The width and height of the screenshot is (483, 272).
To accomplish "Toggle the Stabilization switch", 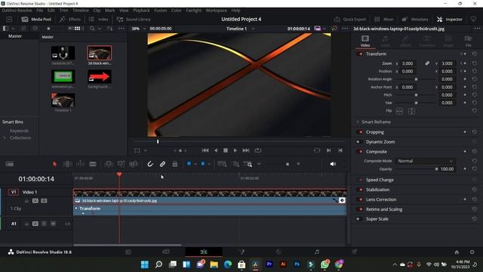I will 361,190.
